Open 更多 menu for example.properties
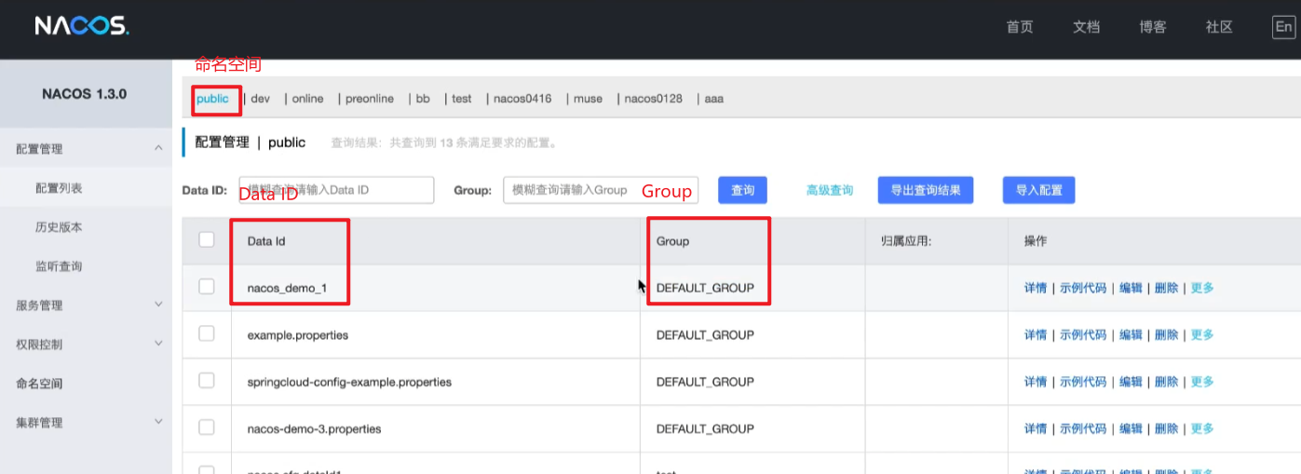Screen dimensions: 1301x474 point(1202,334)
